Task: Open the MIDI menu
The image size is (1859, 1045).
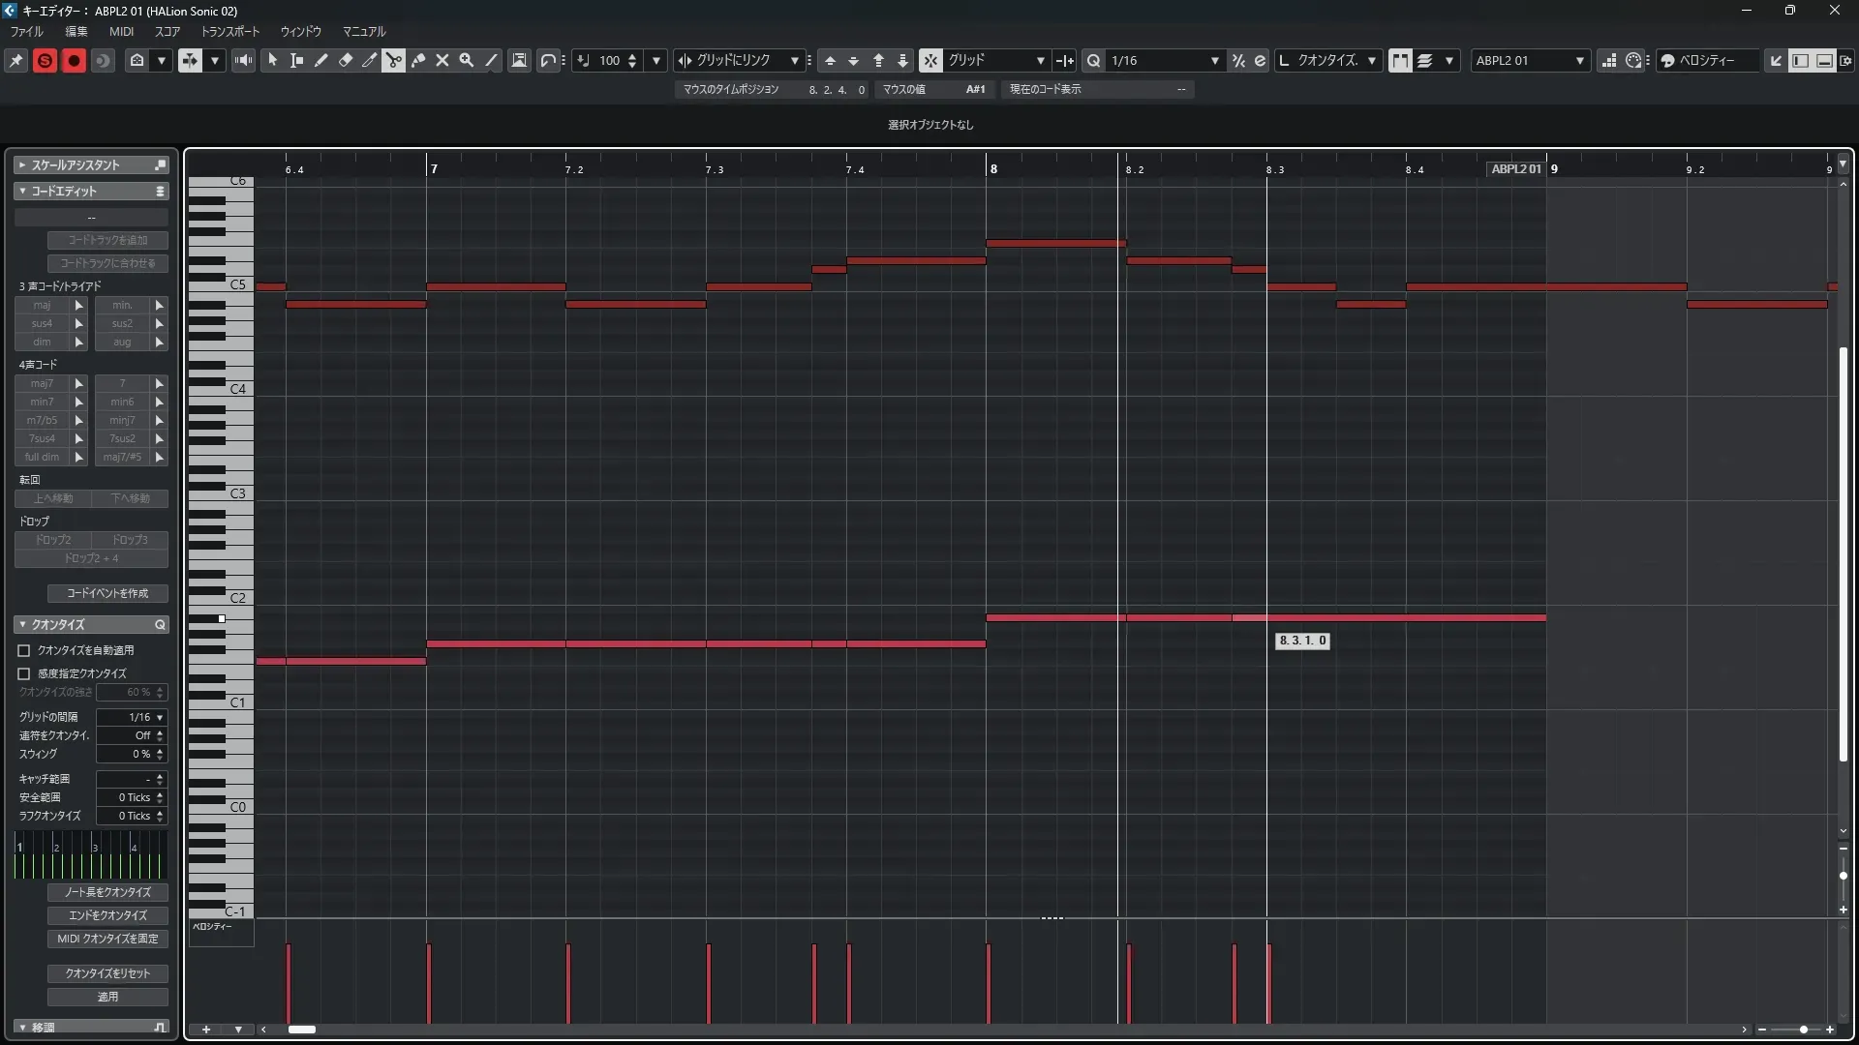Action: pyautogui.click(x=121, y=31)
